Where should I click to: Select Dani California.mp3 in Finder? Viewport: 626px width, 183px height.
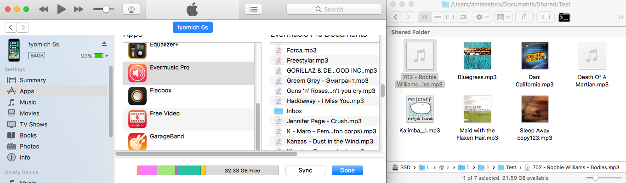pos(535,64)
